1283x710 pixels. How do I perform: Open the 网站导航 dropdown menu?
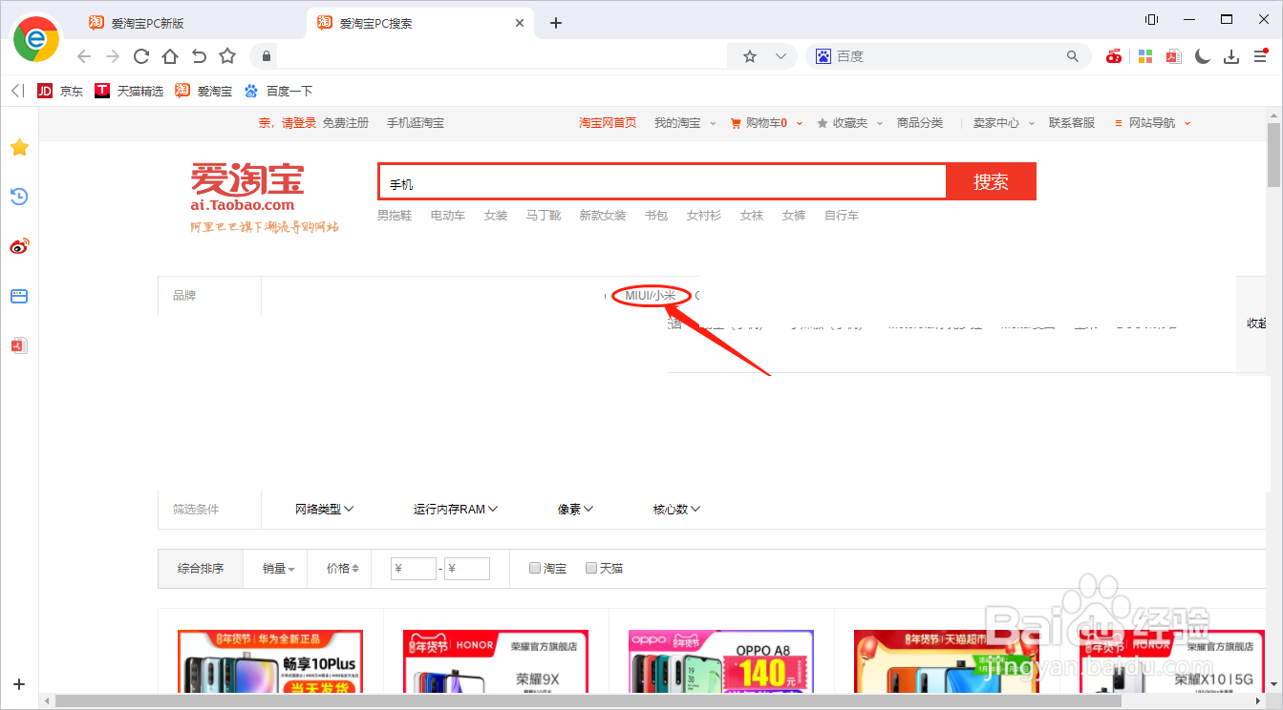1153,123
